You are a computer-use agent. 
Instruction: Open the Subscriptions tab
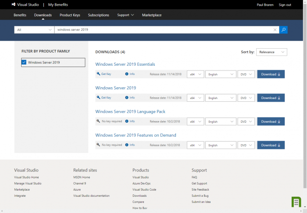click(x=99, y=15)
